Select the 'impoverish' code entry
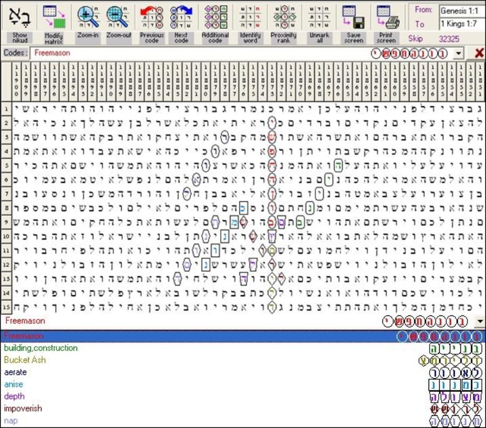486x428 pixels. [x=23, y=408]
